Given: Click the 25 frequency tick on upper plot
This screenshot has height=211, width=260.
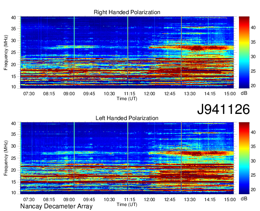Looking at the screenshot, I should pos(13,52).
